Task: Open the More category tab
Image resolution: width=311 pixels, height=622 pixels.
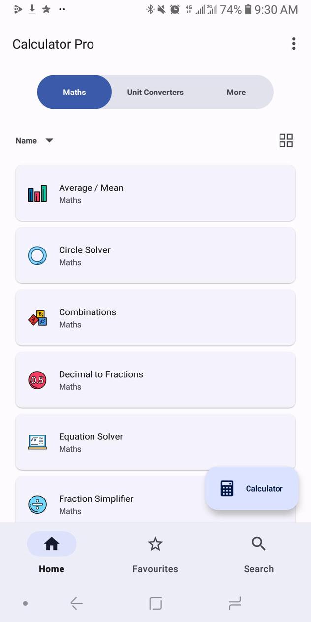Action: 236,92
